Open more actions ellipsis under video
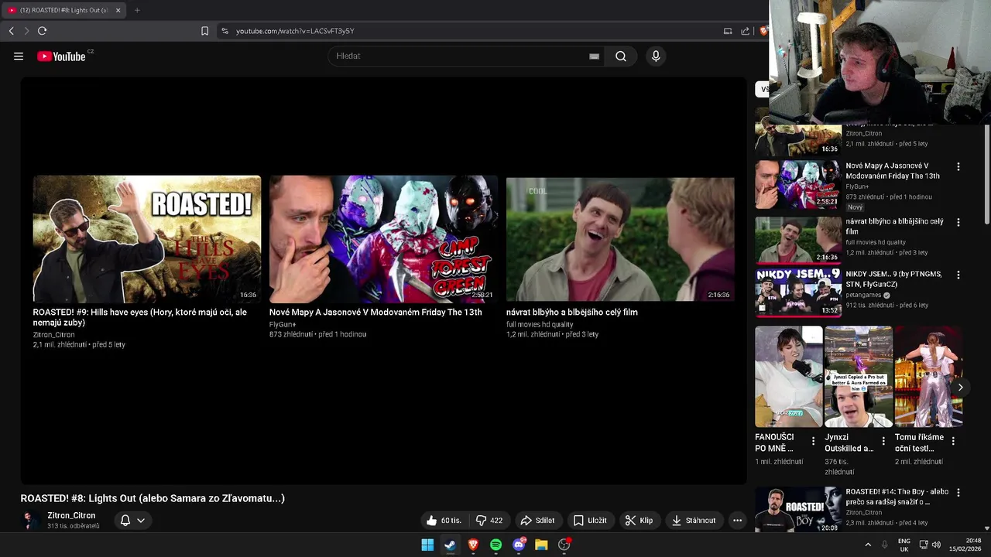The image size is (991, 557). click(x=737, y=521)
